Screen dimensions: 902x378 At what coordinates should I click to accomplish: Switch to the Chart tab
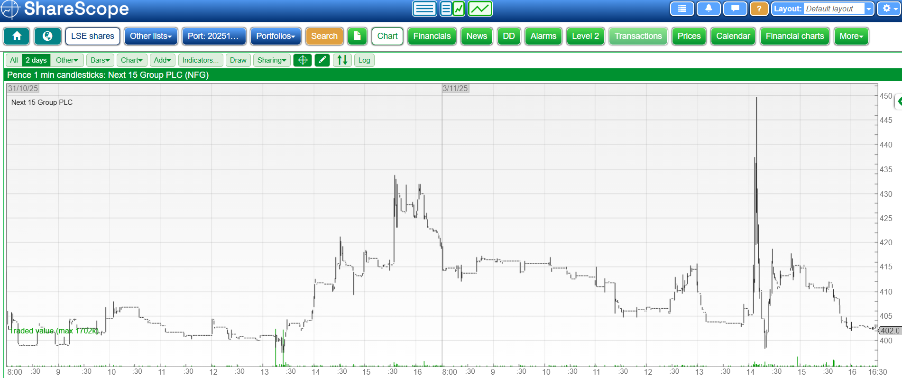(x=387, y=36)
